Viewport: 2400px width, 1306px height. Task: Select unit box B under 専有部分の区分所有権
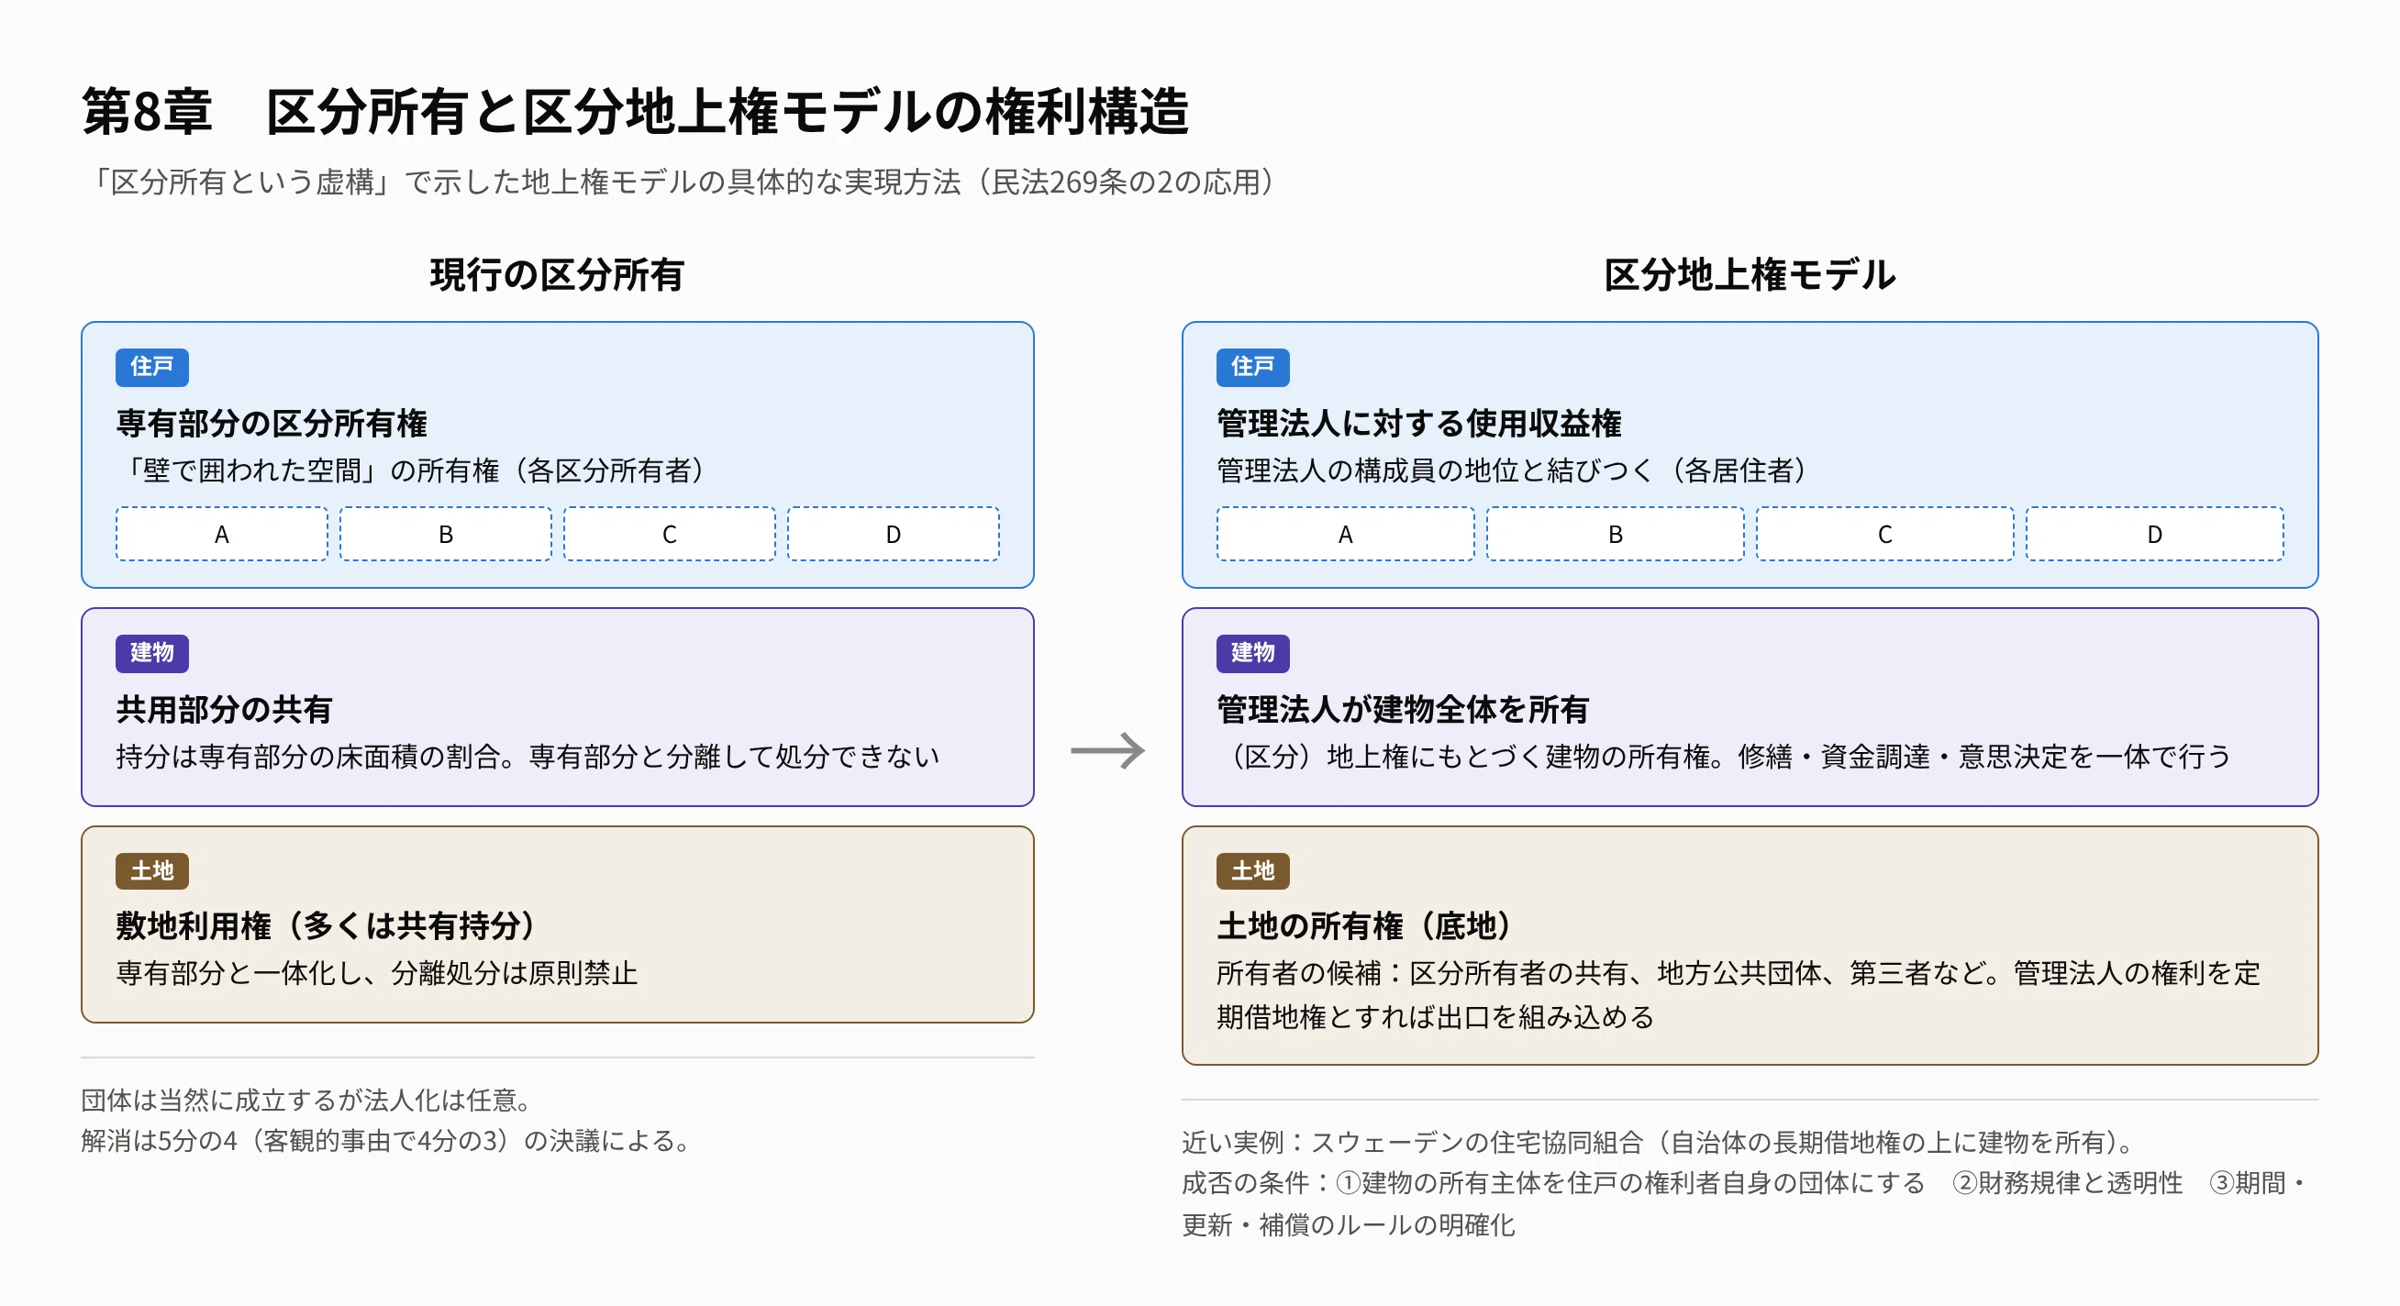(x=445, y=534)
